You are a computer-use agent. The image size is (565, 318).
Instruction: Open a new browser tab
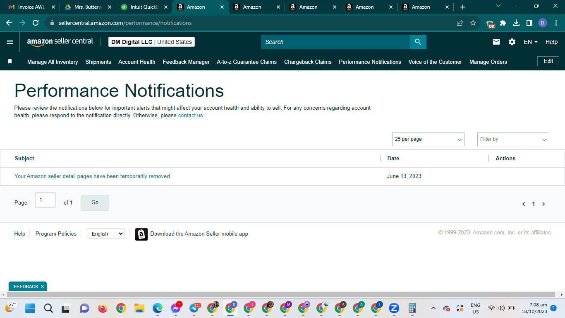463,7
